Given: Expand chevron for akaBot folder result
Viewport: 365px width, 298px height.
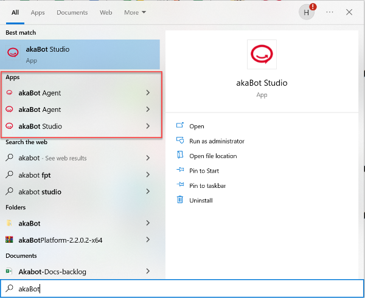Looking at the screenshot, I should point(148,223).
